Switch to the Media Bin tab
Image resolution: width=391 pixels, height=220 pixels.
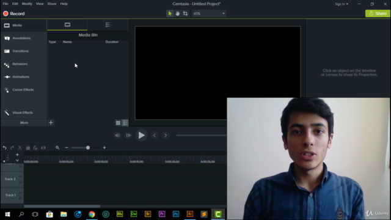(67, 24)
